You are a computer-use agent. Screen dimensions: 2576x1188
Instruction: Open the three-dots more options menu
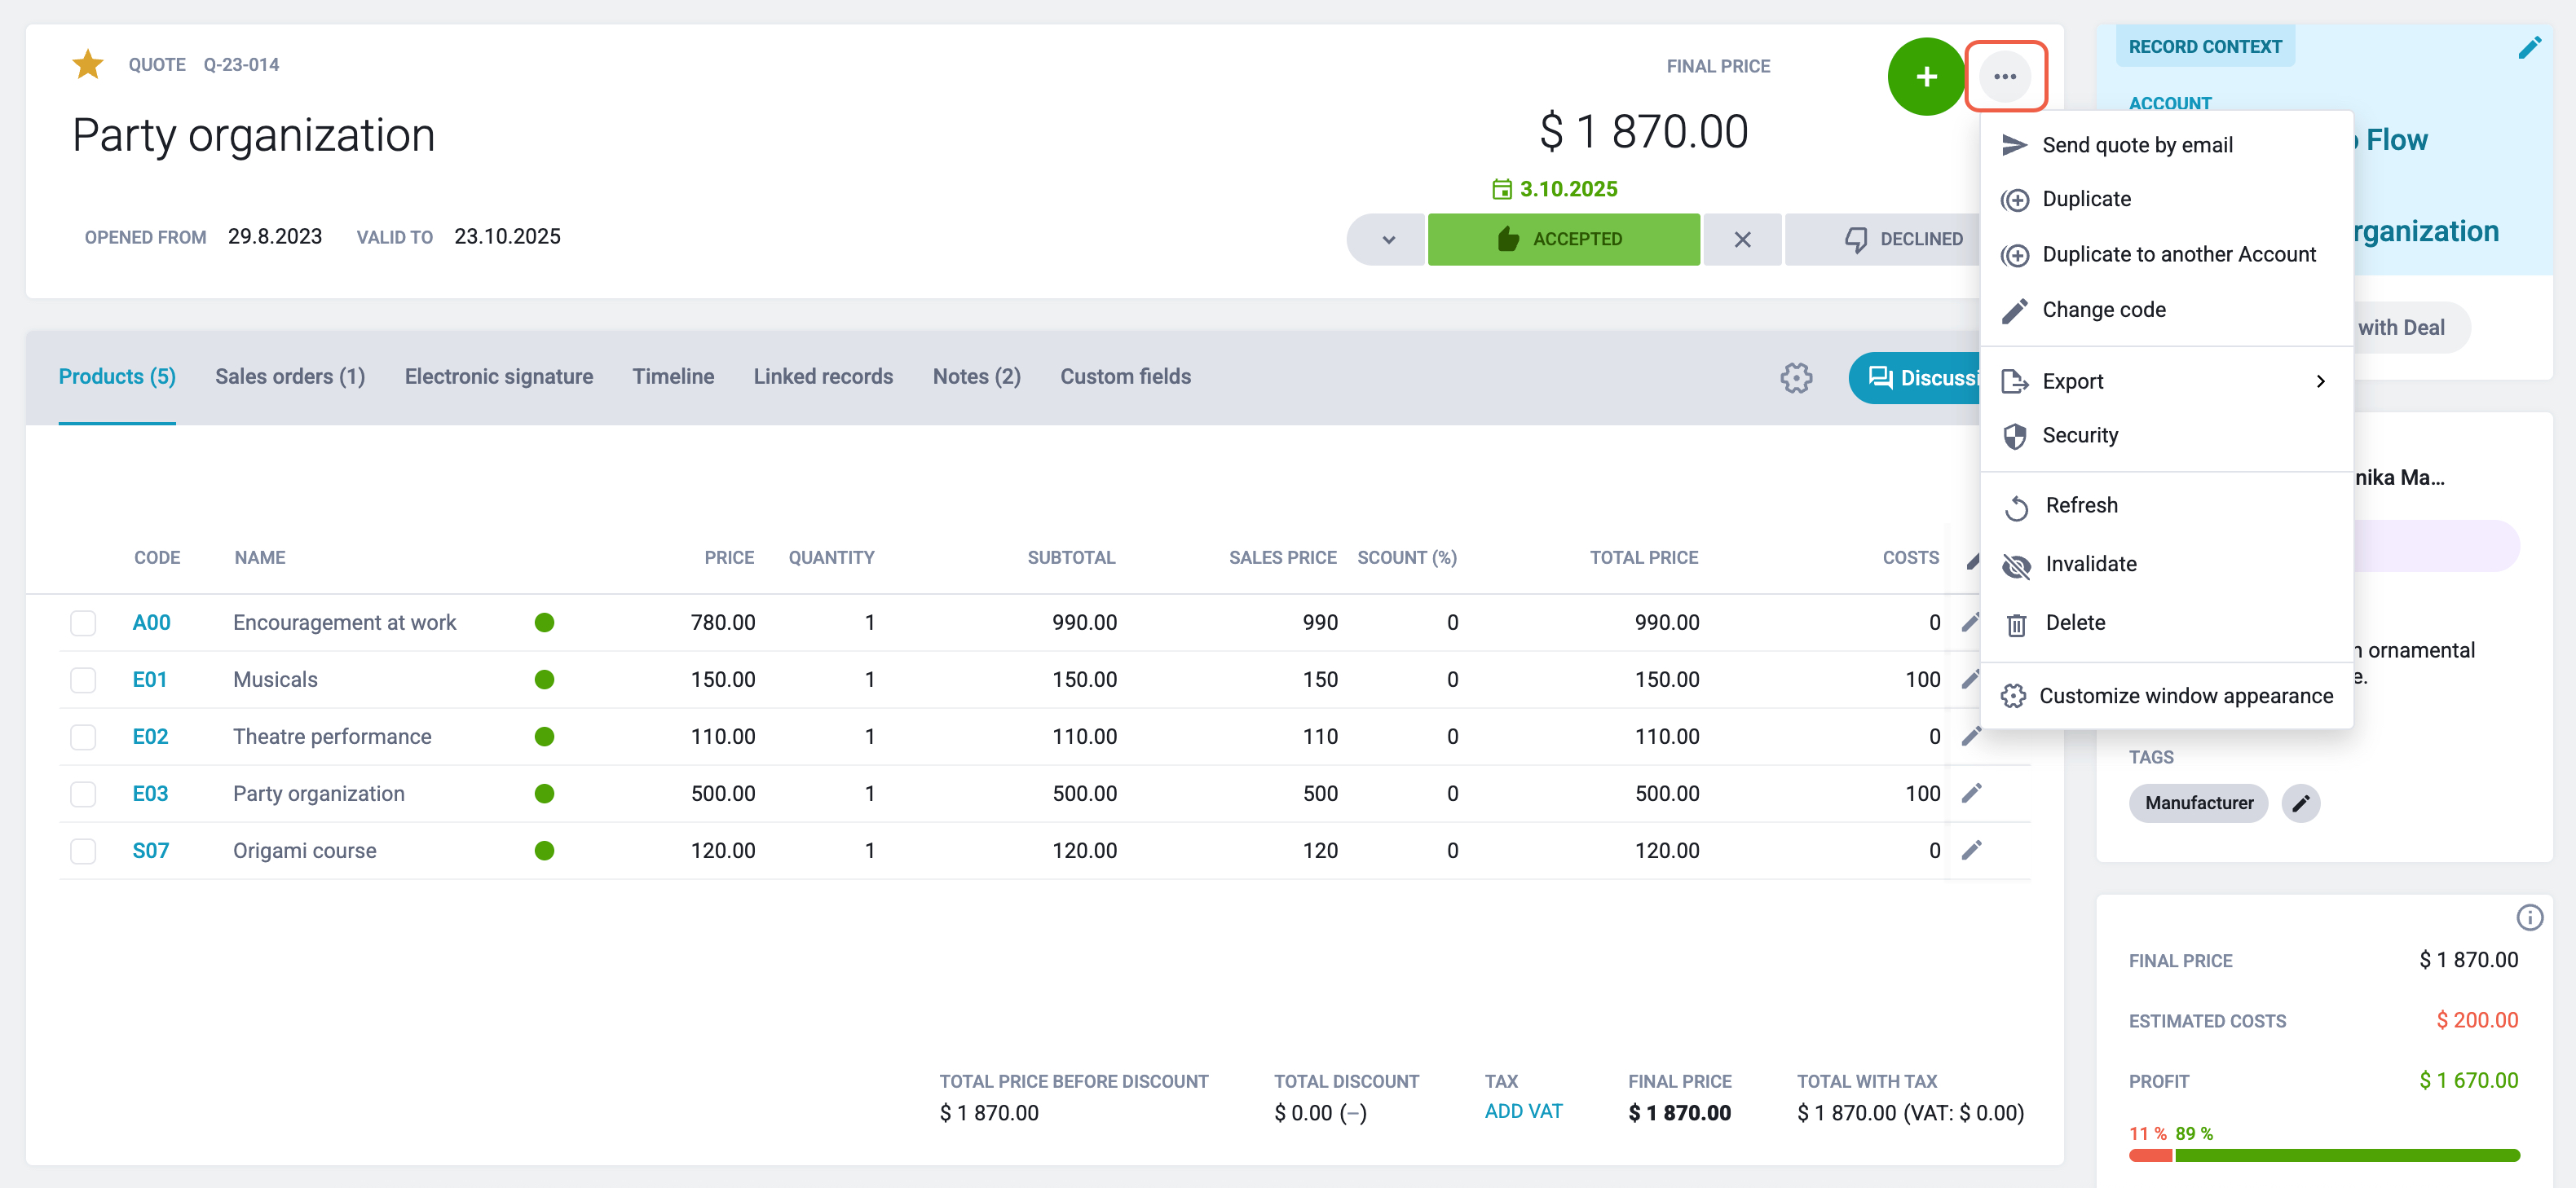pyautogui.click(x=2005, y=77)
